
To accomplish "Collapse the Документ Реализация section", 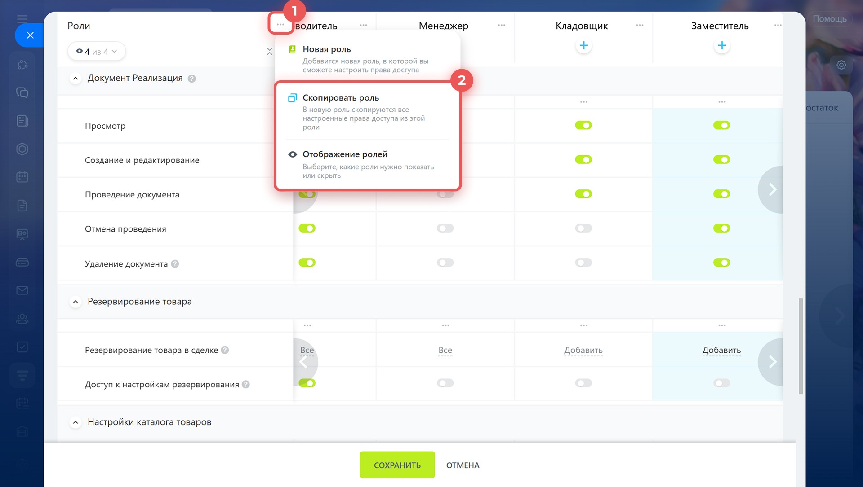I will click(x=76, y=79).
